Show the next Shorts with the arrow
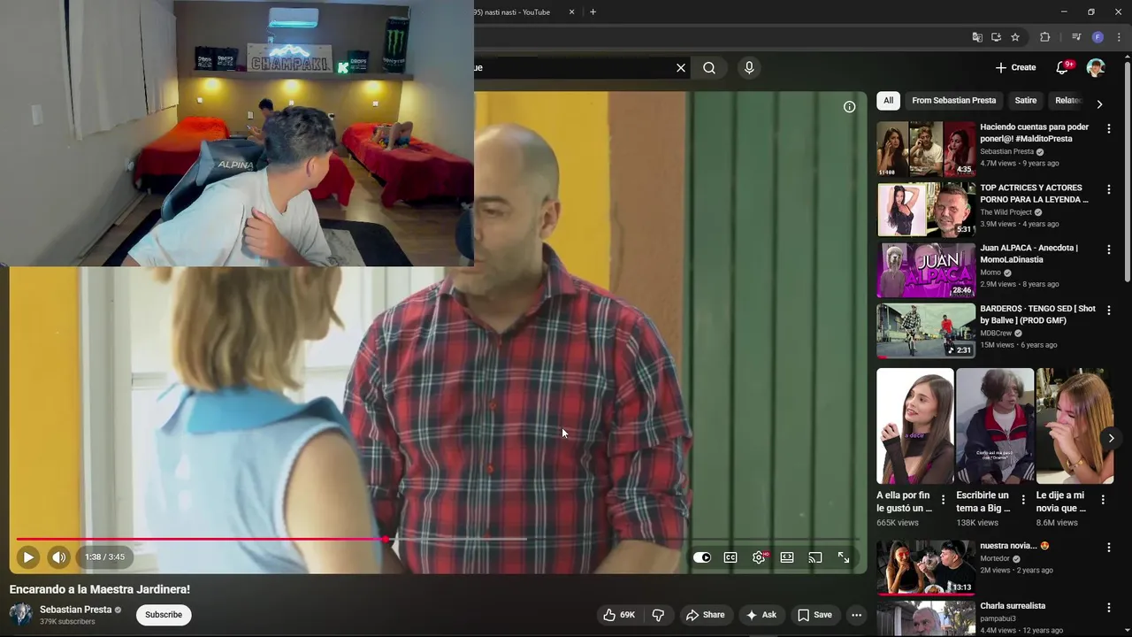Image resolution: width=1132 pixels, height=637 pixels. (1111, 439)
